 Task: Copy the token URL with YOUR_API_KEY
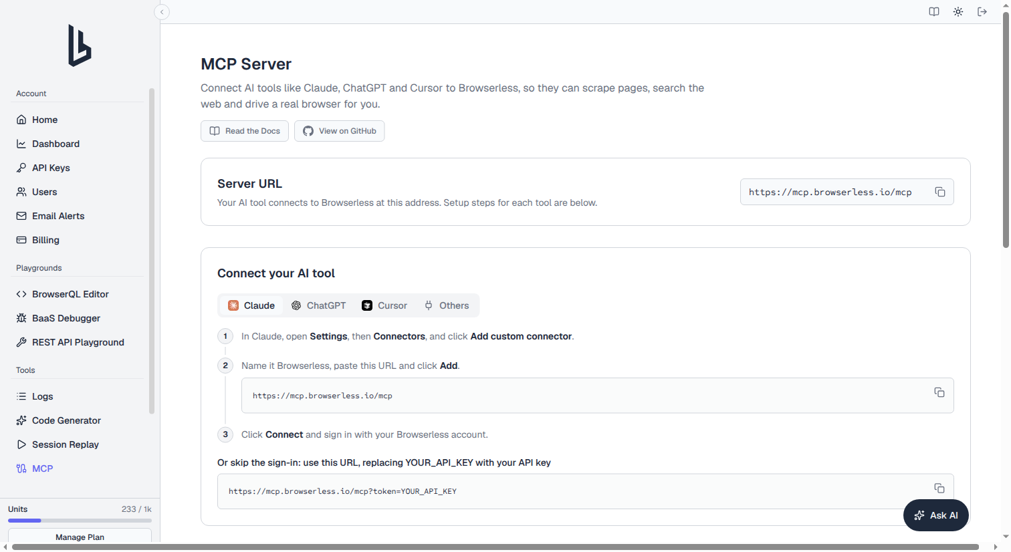939,488
